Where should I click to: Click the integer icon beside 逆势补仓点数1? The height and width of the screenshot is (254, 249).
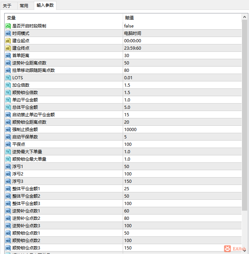tap(8, 211)
